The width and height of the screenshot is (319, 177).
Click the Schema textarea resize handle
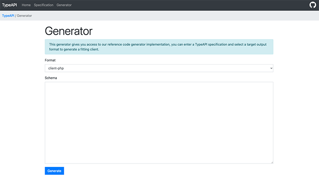[x=272, y=162]
